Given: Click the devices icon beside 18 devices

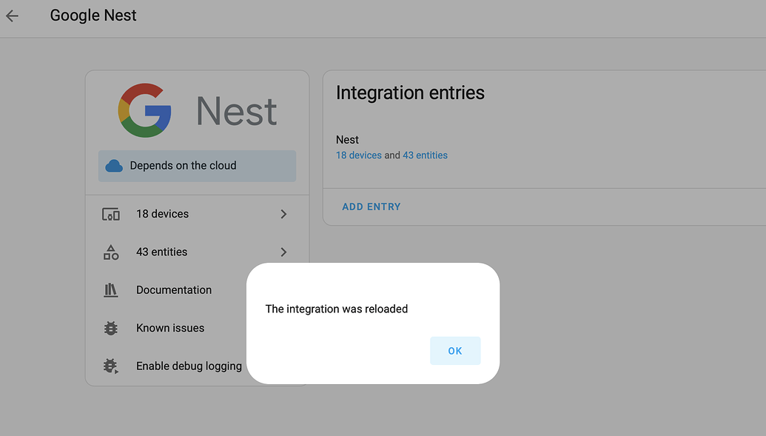Looking at the screenshot, I should pyautogui.click(x=111, y=214).
